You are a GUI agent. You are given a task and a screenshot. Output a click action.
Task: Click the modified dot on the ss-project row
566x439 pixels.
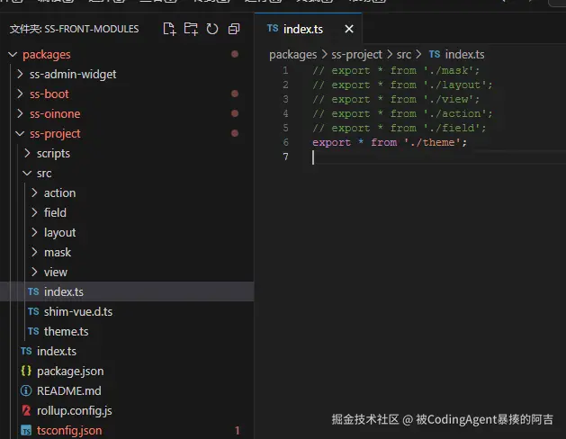pos(235,133)
